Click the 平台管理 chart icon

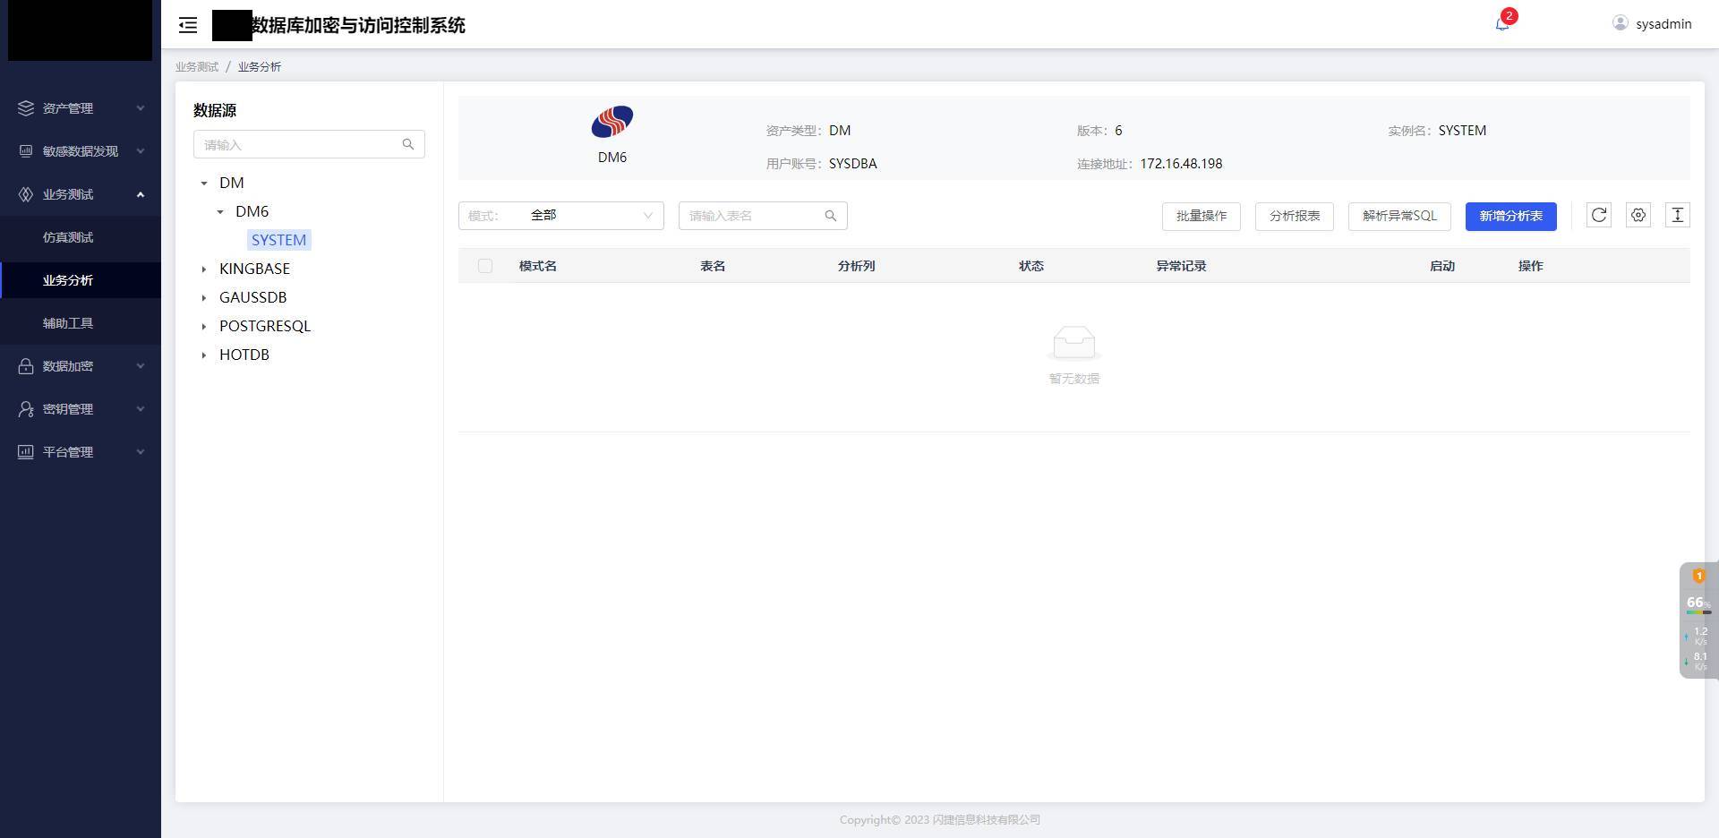pos(26,452)
